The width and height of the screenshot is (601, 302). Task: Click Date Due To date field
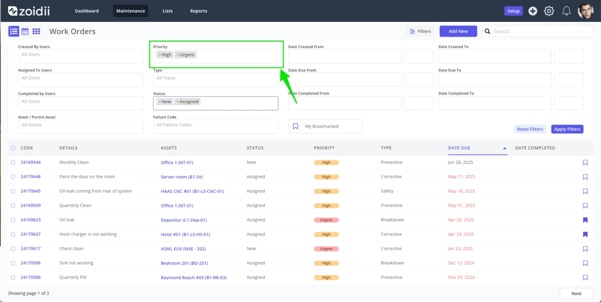(x=495, y=80)
